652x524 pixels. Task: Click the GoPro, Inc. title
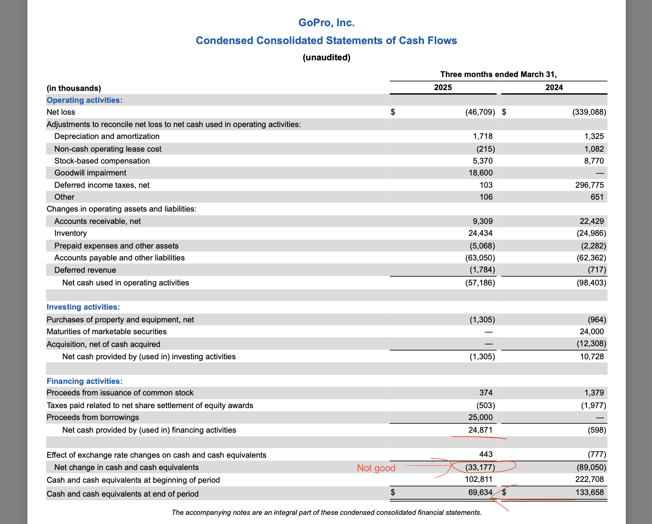(326, 23)
